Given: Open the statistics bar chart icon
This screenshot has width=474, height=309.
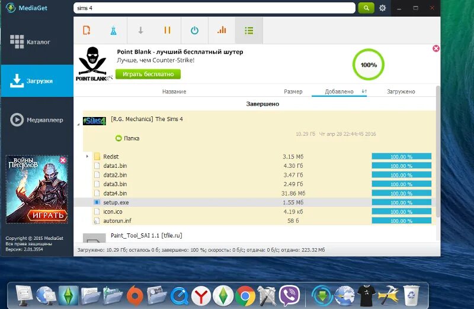Looking at the screenshot, I should (222, 30).
